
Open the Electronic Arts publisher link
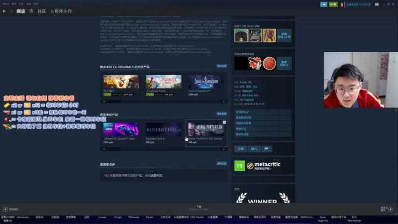(250, 95)
